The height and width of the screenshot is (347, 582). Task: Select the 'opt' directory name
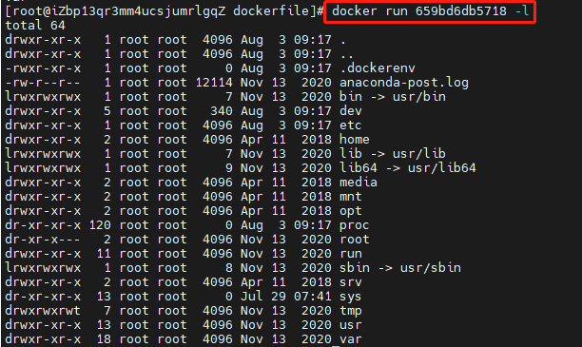tap(350, 211)
